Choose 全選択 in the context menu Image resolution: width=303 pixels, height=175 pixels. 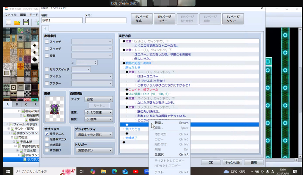click(170, 155)
